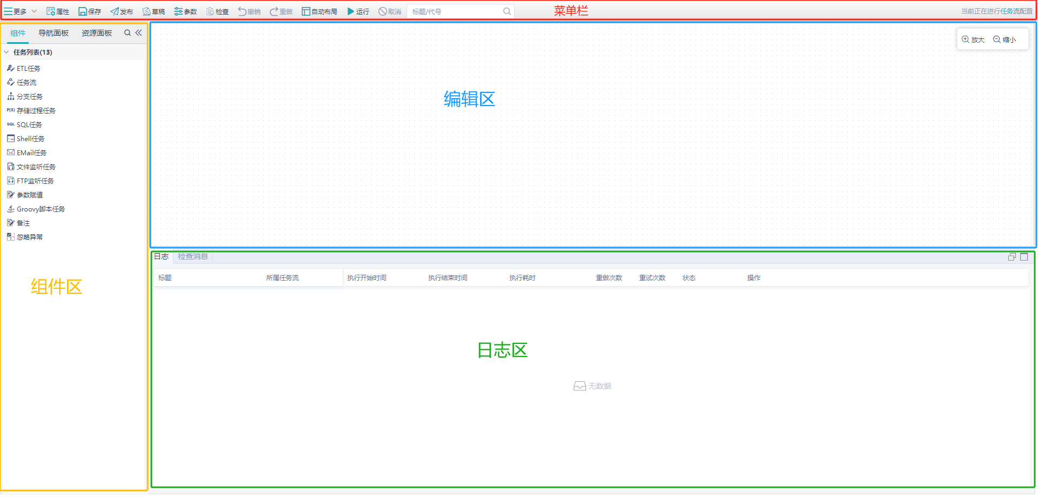Collapse the left component panel with « arrow
The height and width of the screenshot is (497, 1038).
(139, 32)
